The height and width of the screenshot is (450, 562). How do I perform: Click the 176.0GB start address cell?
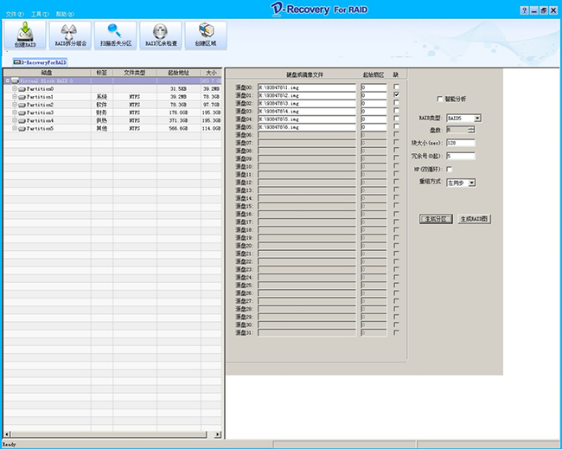[178, 112]
